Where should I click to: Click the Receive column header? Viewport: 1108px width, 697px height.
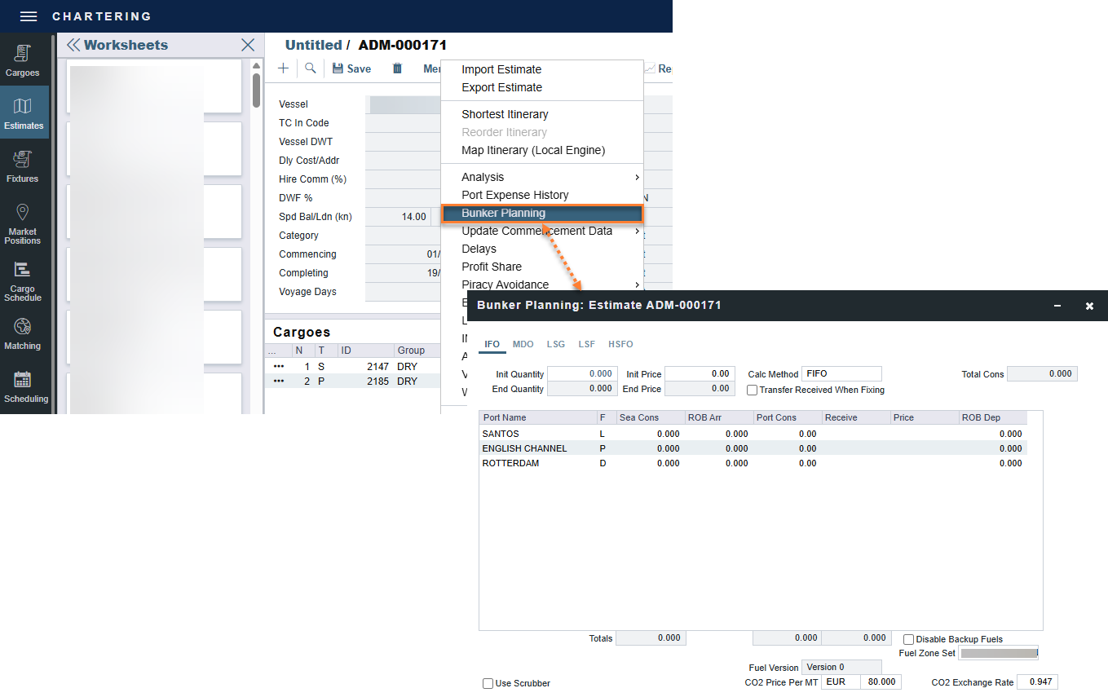855,417
